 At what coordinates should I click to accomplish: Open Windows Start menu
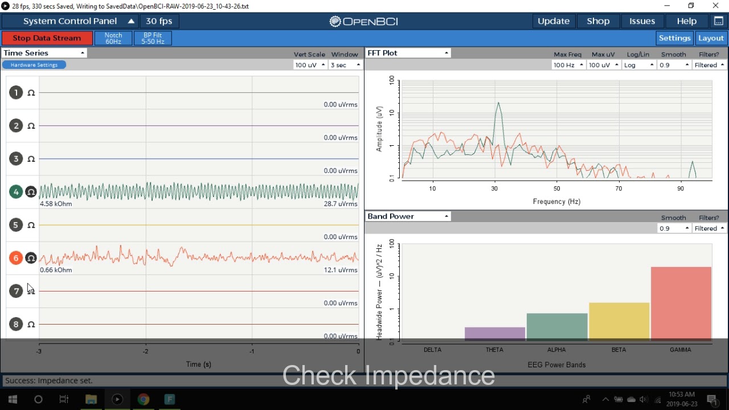13,399
